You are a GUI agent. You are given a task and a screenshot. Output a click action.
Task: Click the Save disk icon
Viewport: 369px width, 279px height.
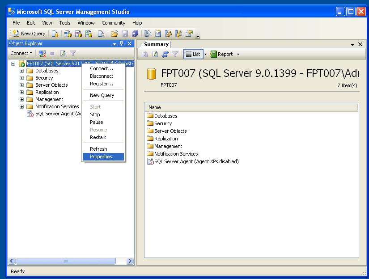pyautogui.click(x=125, y=34)
